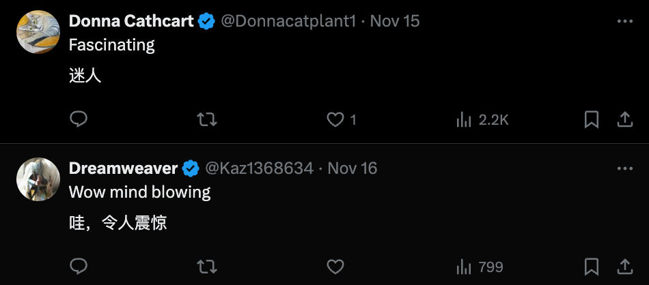The image size is (649, 285).
Task: Reply to Dreamweaver's tweet
Action: [x=79, y=266]
